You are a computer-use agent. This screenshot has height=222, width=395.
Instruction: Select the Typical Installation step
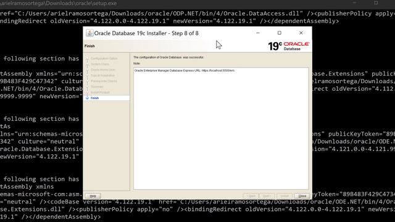[x=102, y=75]
